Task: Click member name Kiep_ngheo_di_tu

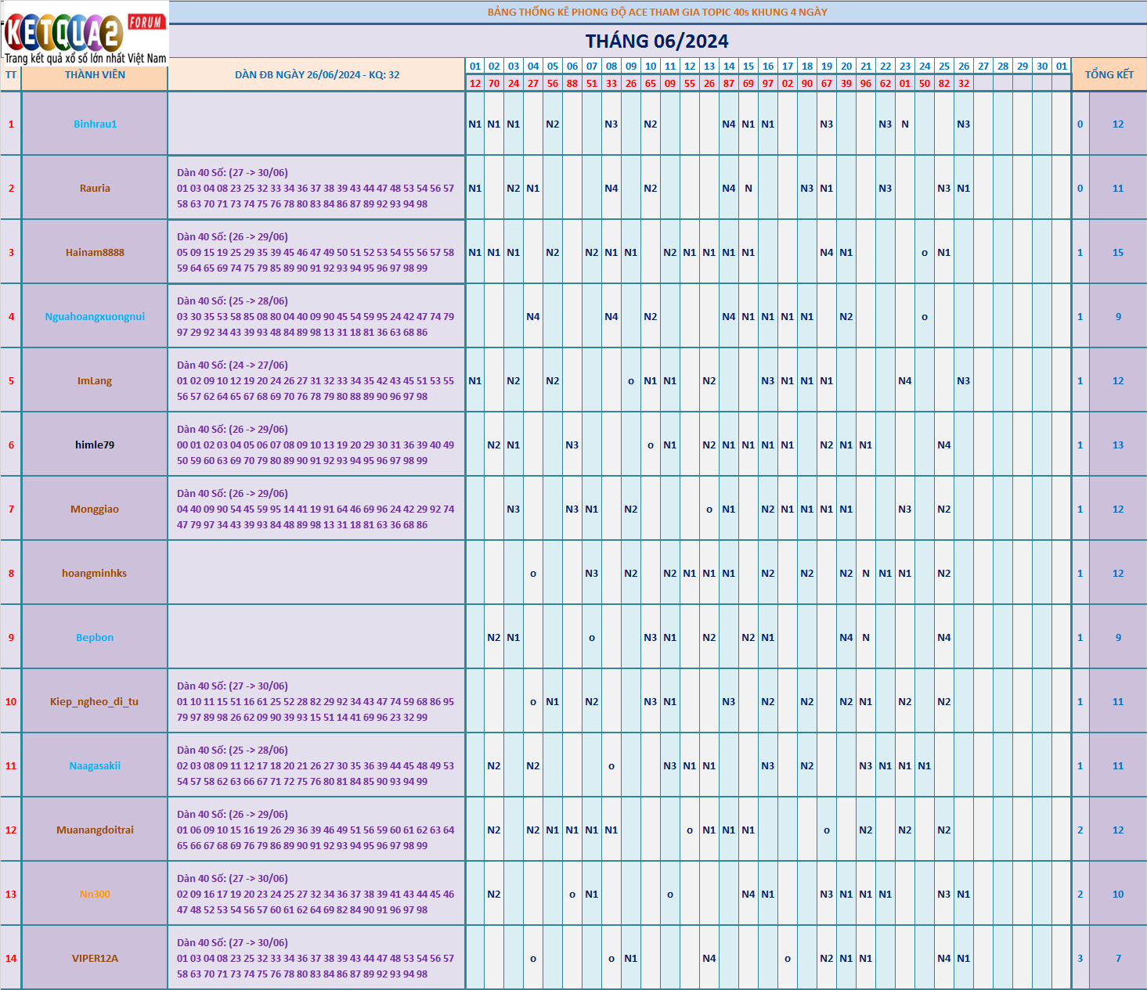Action: (95, 701)
